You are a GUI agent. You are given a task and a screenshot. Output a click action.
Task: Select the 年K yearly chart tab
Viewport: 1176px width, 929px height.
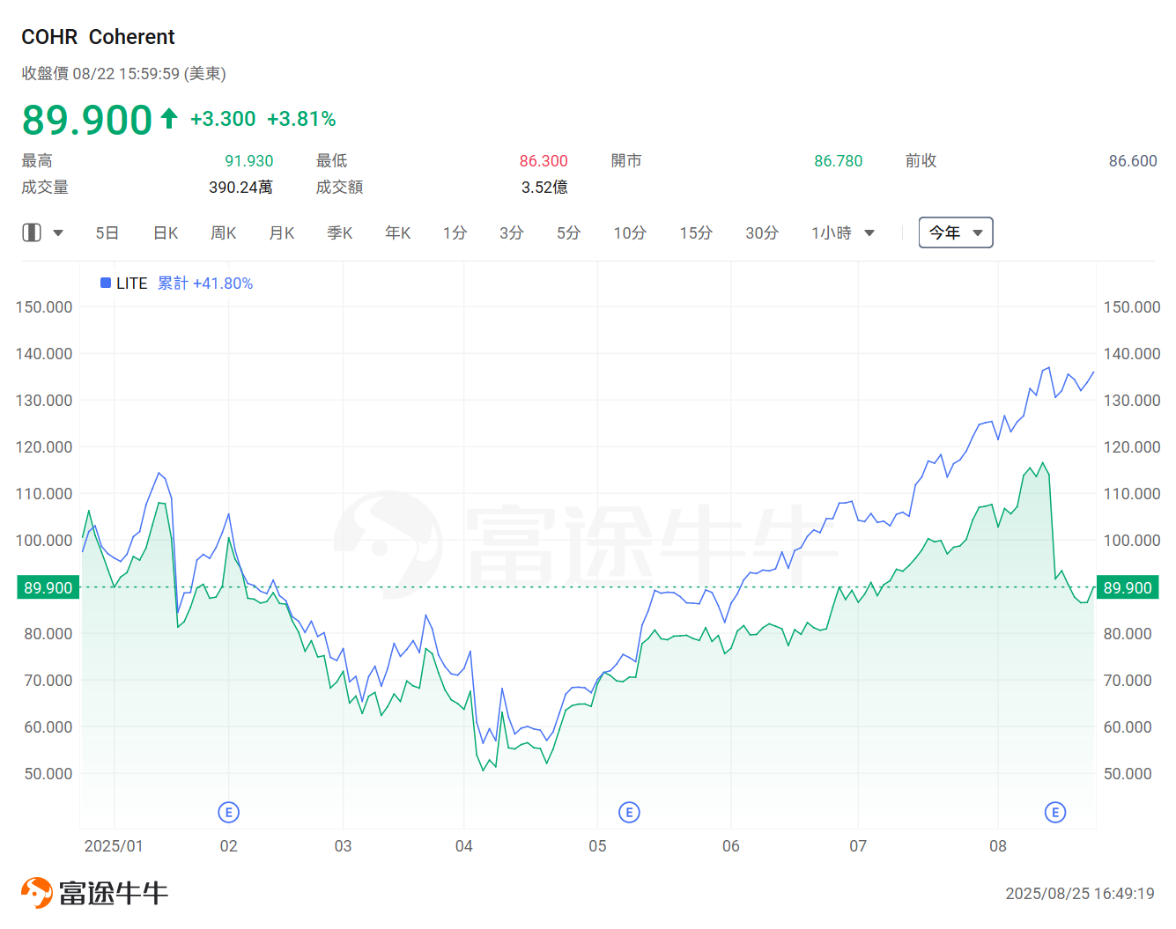398,232
